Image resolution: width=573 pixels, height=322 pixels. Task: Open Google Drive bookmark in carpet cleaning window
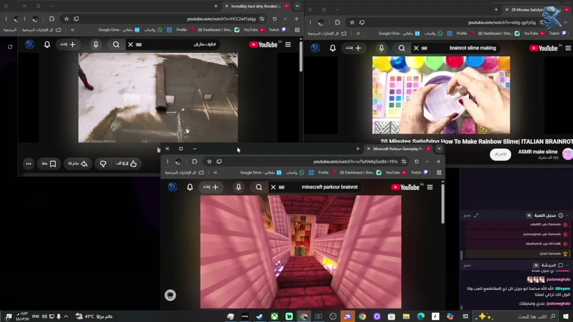119,30
